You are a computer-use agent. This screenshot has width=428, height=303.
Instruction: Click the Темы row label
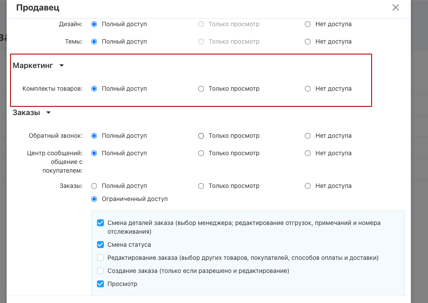pyautogui.click(x=74, y=42)
